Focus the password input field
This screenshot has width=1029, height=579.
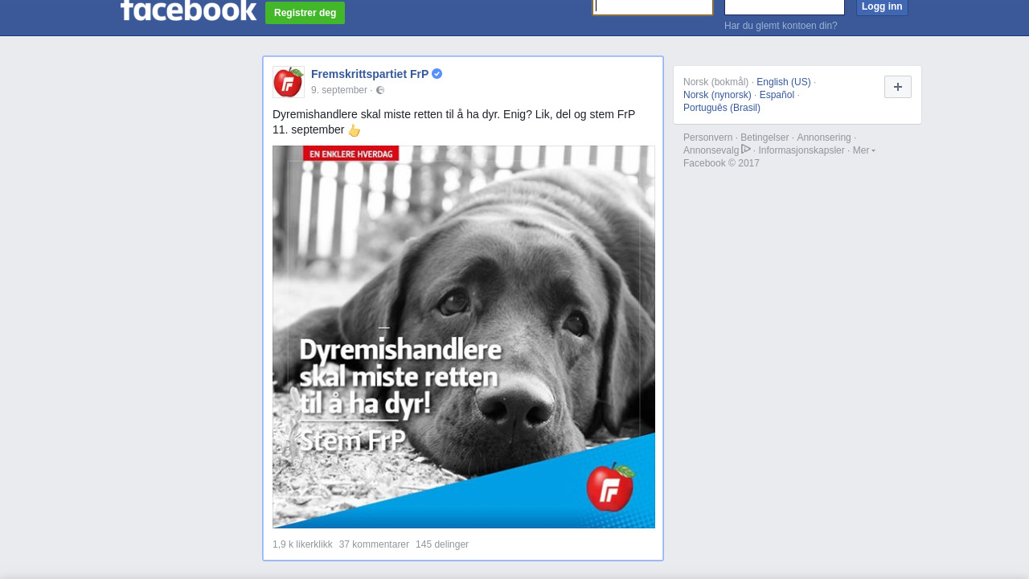tap(785, 6)
